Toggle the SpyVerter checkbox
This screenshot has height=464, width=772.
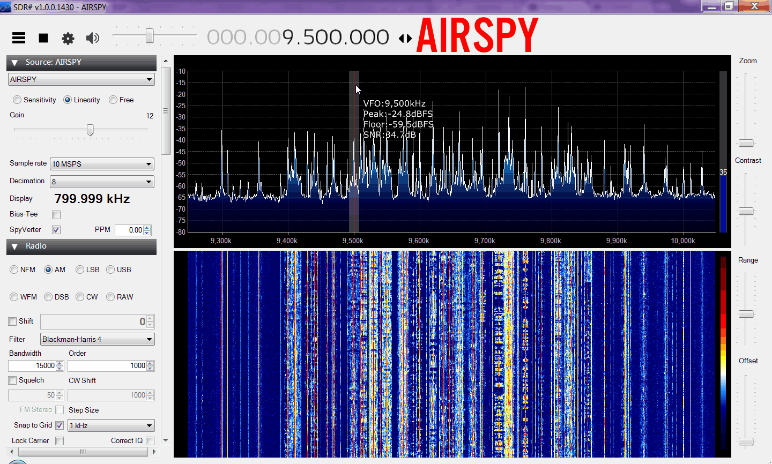tap(56, 230)
